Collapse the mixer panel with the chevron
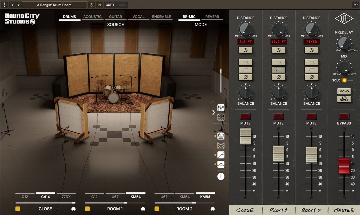 coord(214,112)
